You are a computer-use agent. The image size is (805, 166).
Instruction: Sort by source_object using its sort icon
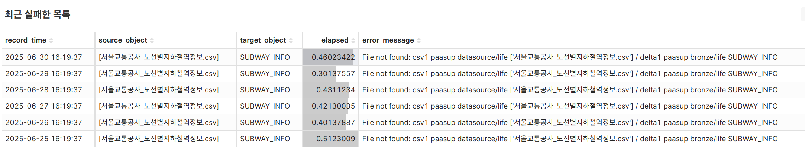coord(152,40)
